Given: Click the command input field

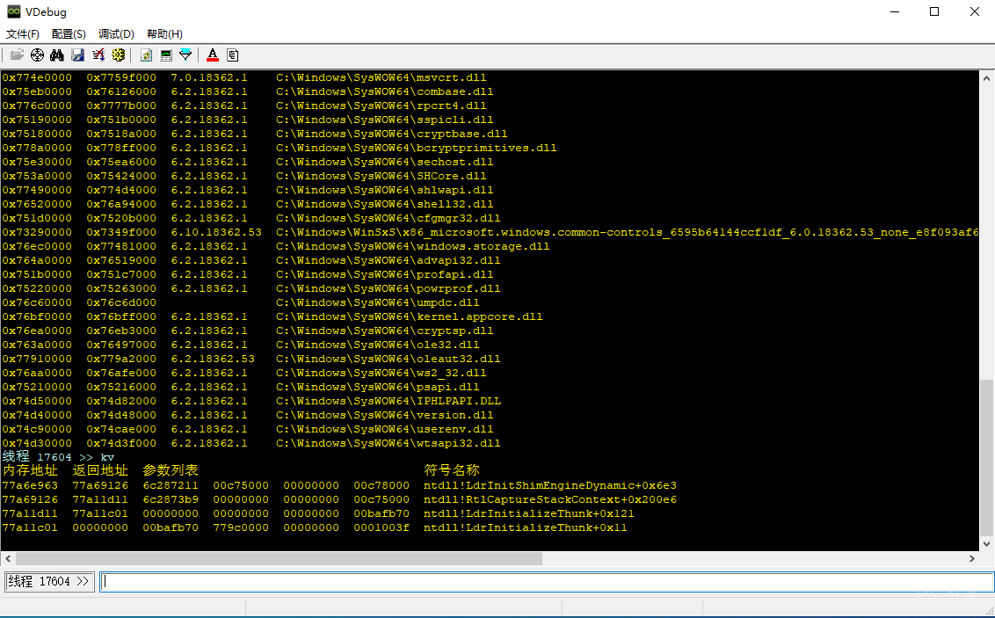Looking at the screenshot, I should click(547, 582).
